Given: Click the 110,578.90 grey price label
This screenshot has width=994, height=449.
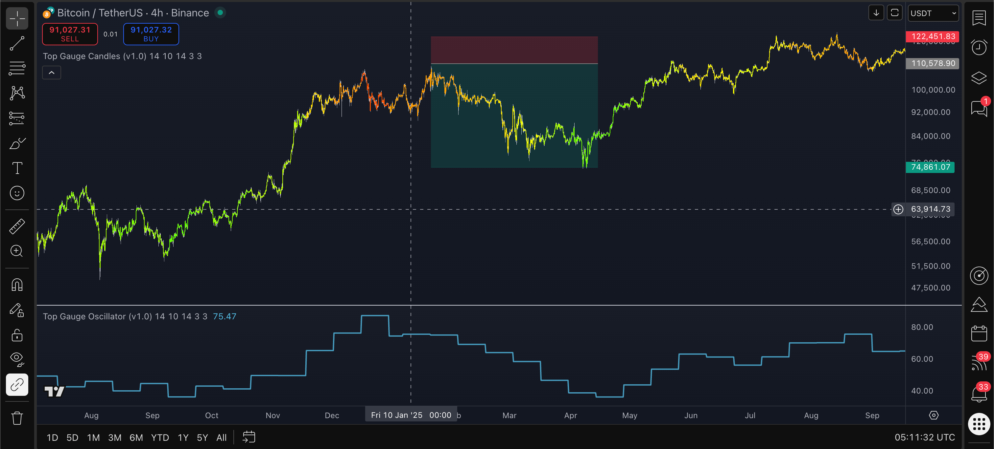Looking at the screenshot, I should point(932,63).
